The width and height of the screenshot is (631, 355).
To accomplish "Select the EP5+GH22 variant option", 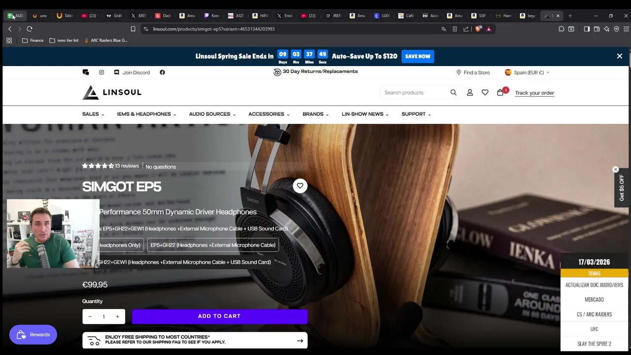I will pyautogui.click(x=213, y=245).
